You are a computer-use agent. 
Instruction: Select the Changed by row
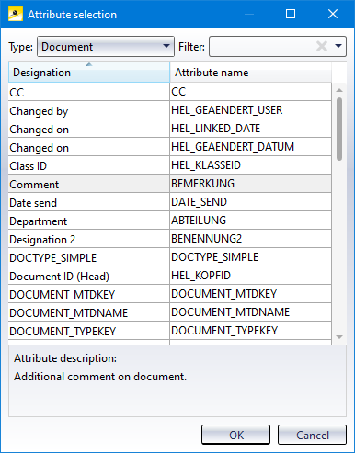pyautogui.click(x=170, y=110)
